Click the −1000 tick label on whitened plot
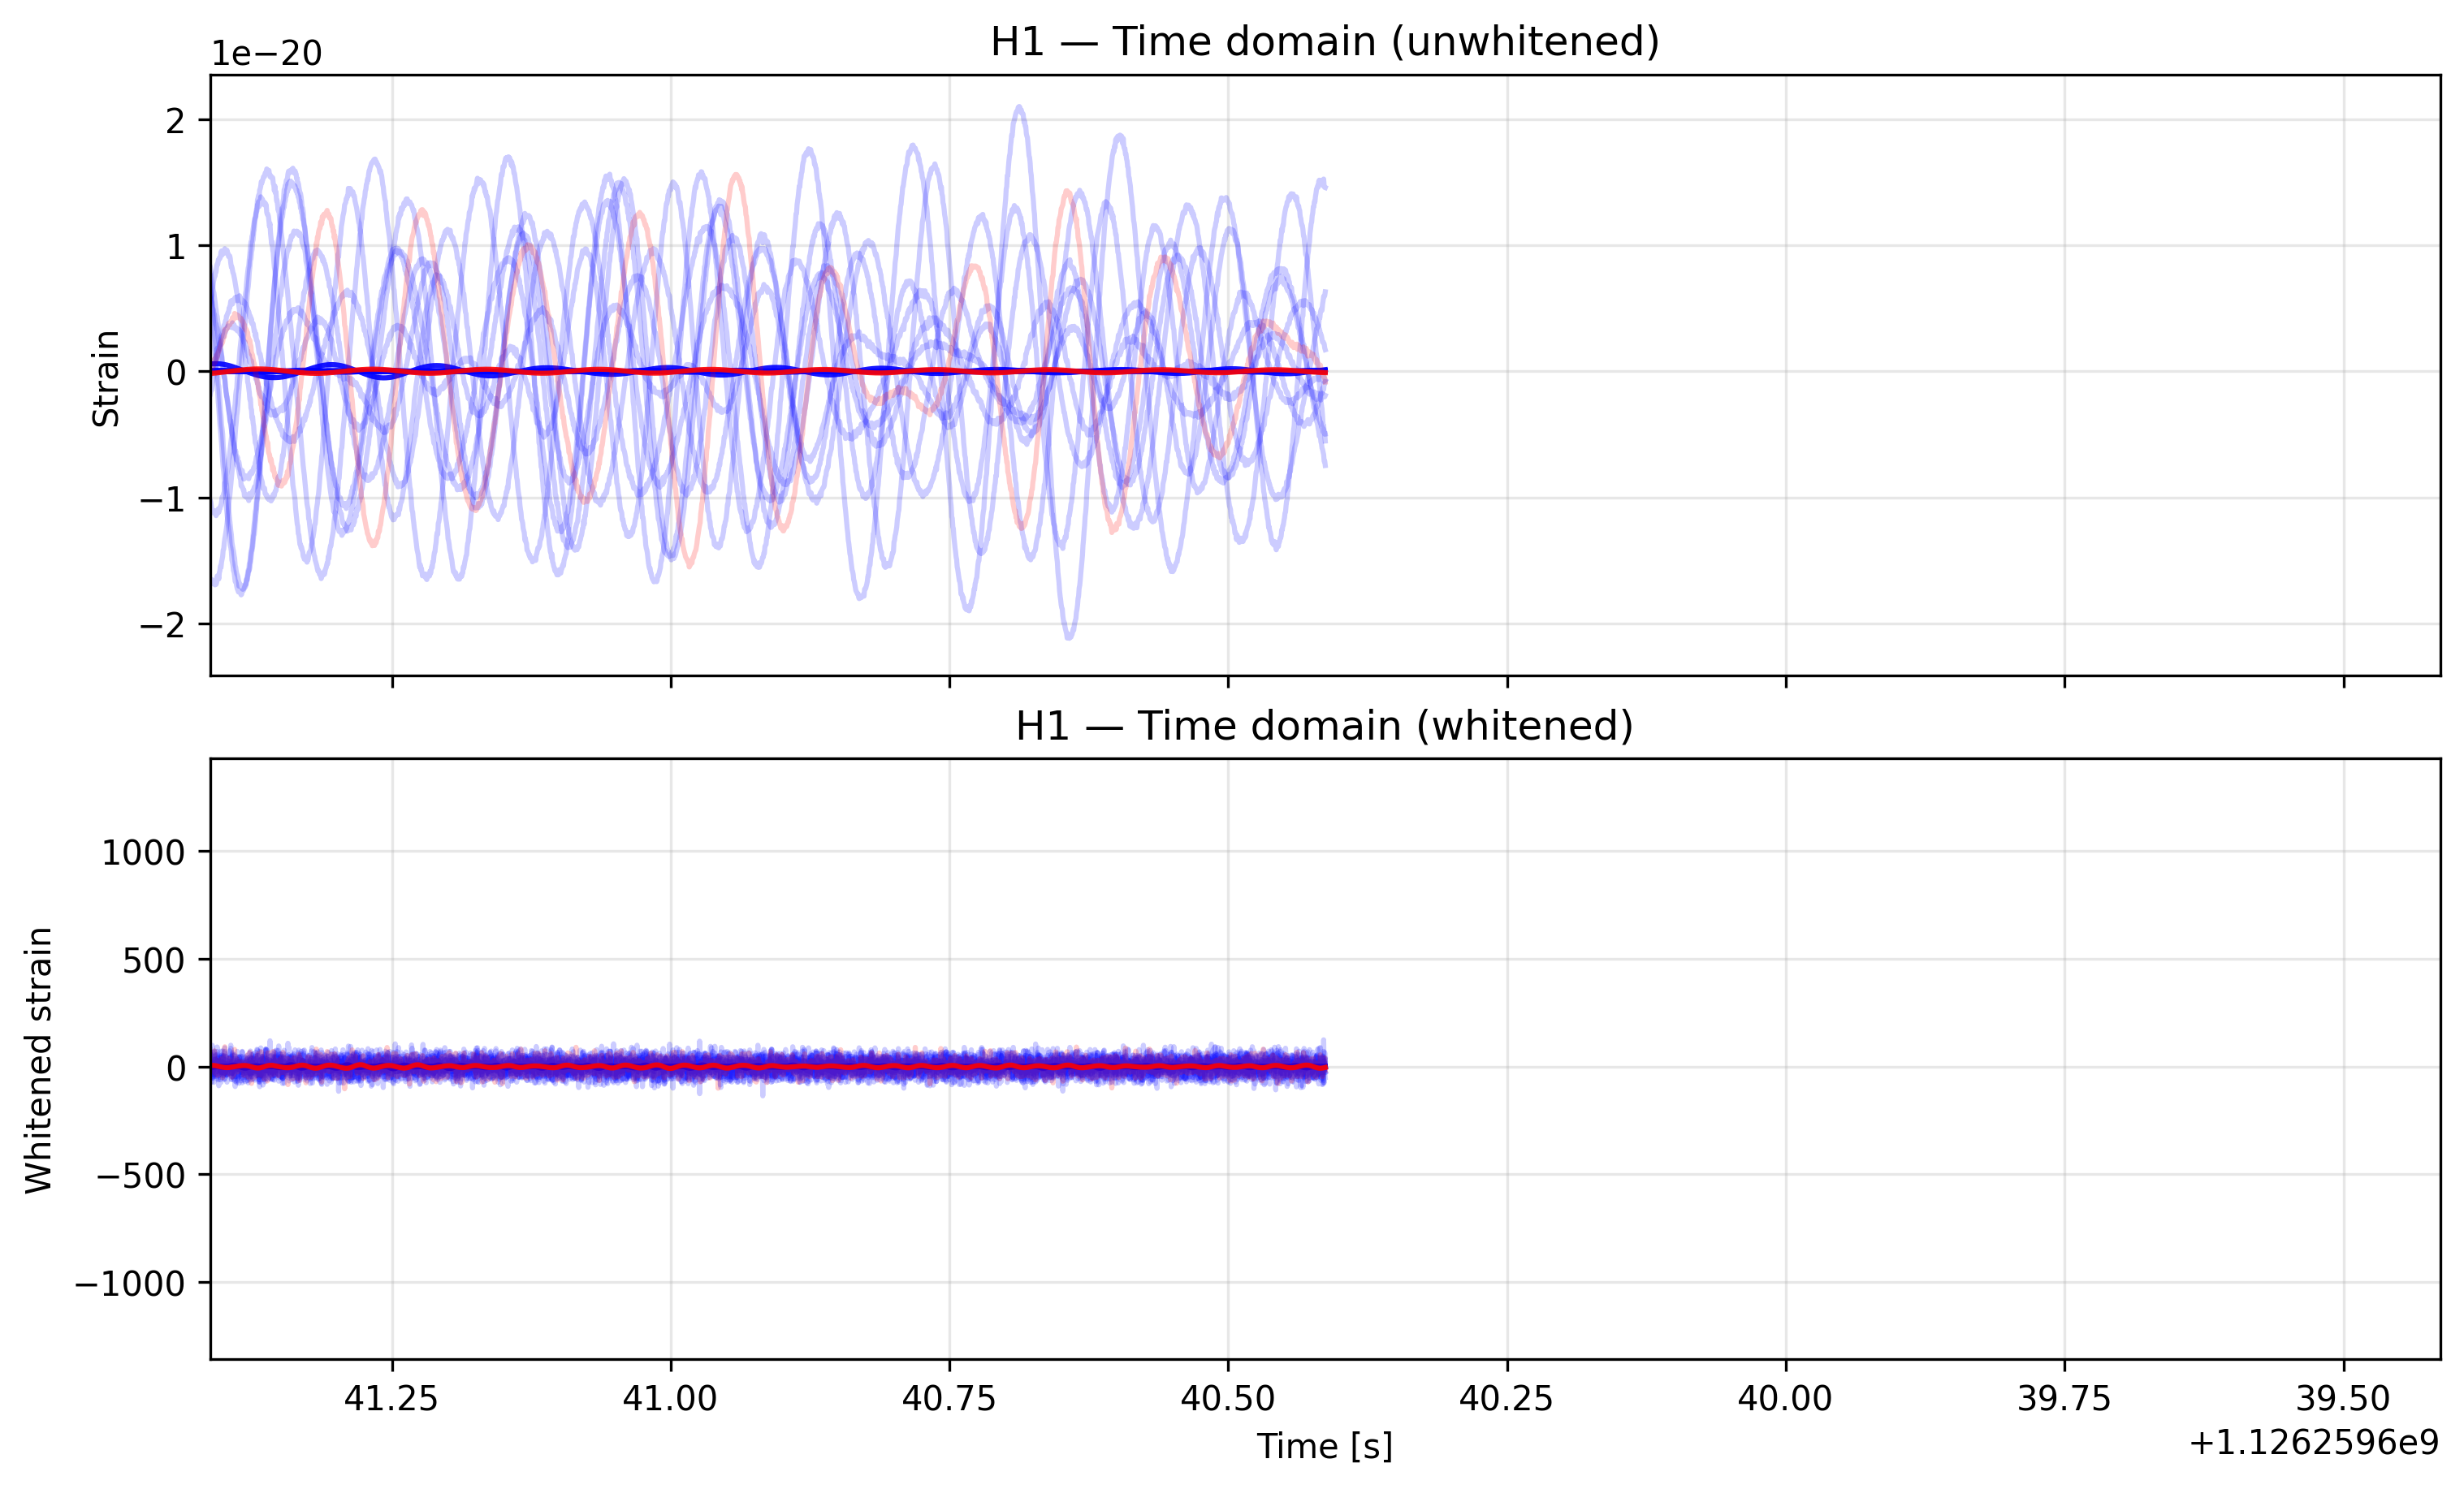This screenshot has height=1489, width=2464. click(130, 1284)
